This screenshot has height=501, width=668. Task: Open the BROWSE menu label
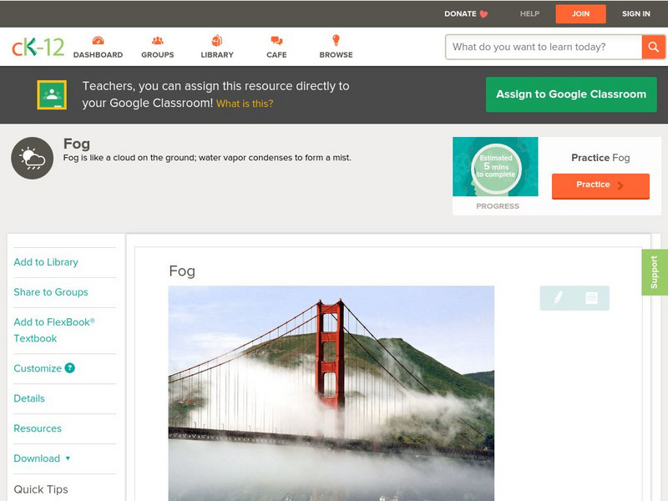coord(337,55)
